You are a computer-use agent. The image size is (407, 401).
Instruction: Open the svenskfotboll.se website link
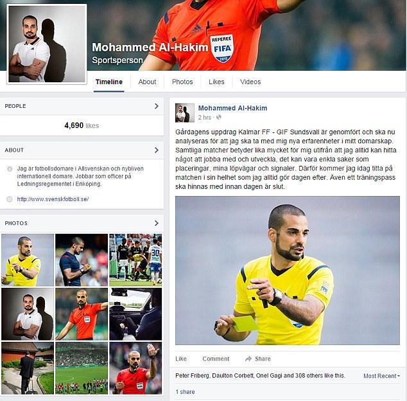pyautogui.click(x=53, y=199)
